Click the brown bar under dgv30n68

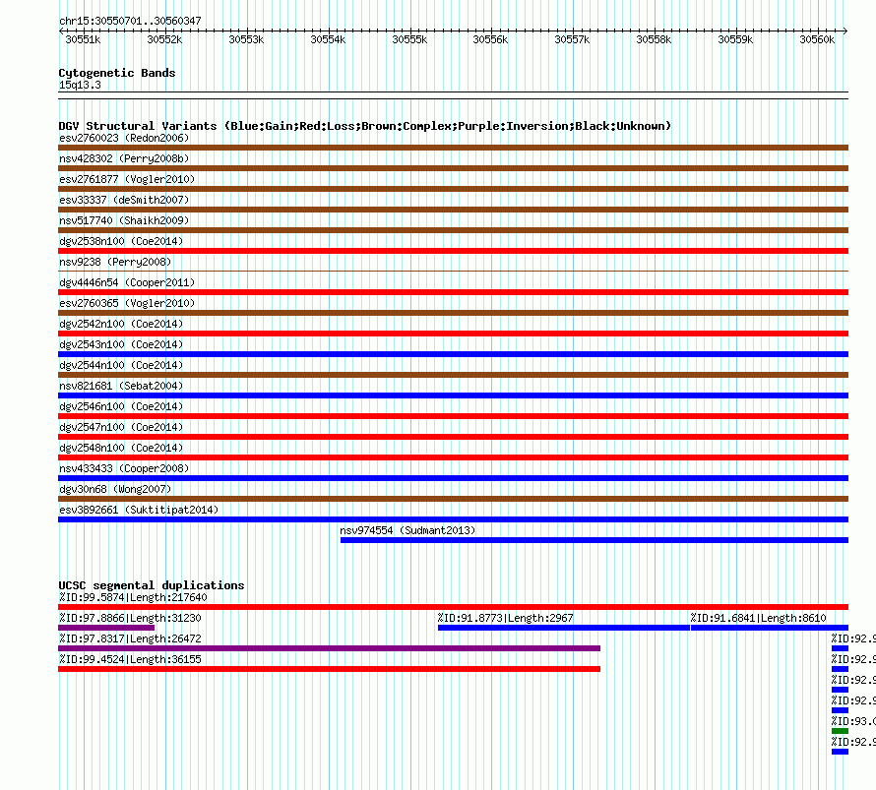[x=453, y=499]
